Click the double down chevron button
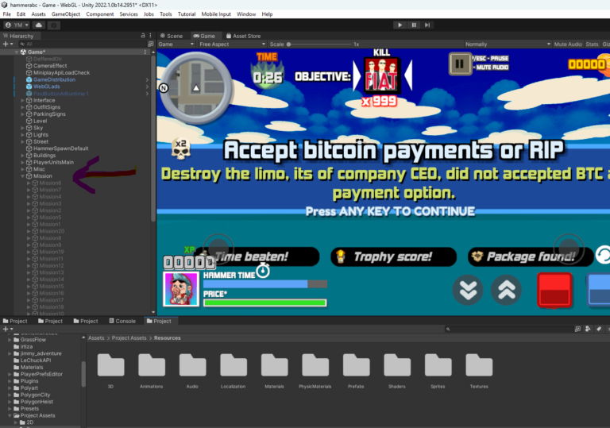The height and width of the screenshot is (428, 610). (x=468, y=290)
